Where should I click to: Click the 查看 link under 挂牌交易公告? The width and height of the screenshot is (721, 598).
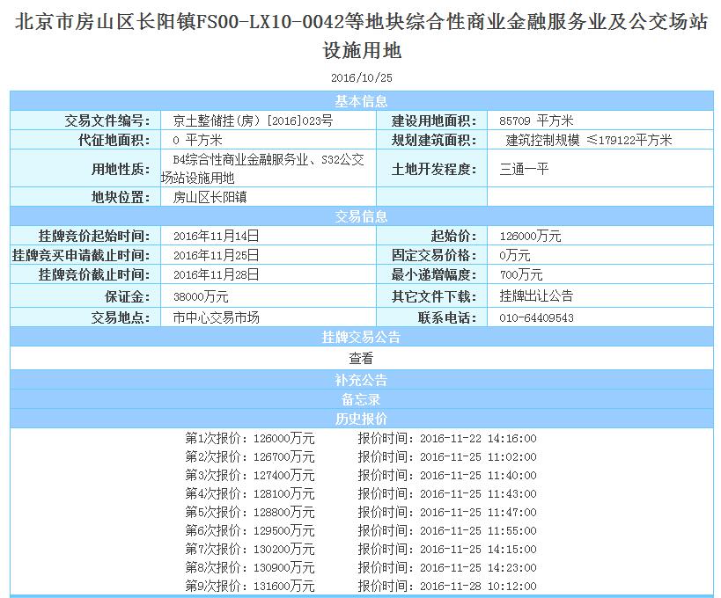click(x=361, y=359)
